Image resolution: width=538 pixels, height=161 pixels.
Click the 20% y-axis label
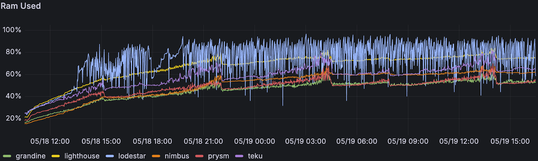point(13,118)
